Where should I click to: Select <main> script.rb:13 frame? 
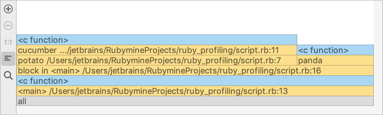pyautogui.click(x=195, y=91)
